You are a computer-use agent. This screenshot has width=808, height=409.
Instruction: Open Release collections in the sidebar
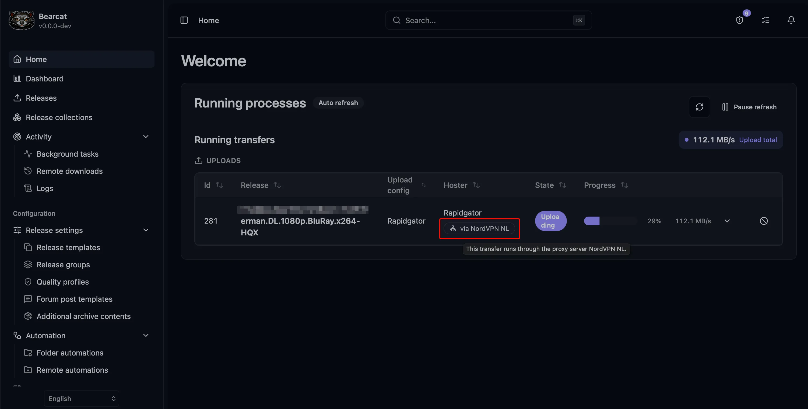(x=82, y=117)
